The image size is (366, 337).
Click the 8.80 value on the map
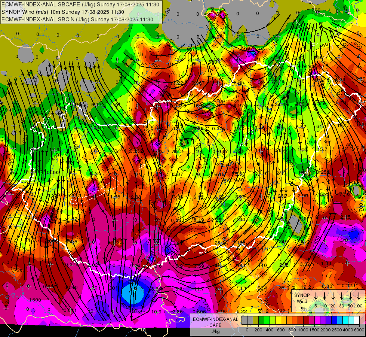(327, 286)
